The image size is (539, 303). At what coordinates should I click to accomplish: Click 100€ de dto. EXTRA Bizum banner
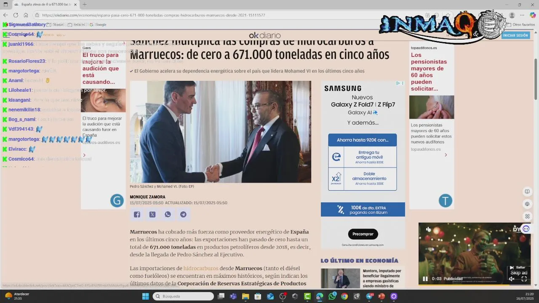pyautogui.click(x=363, y=210)
